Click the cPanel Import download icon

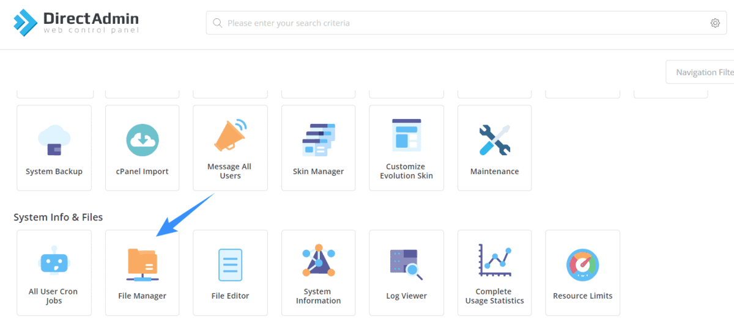point(143,140)
